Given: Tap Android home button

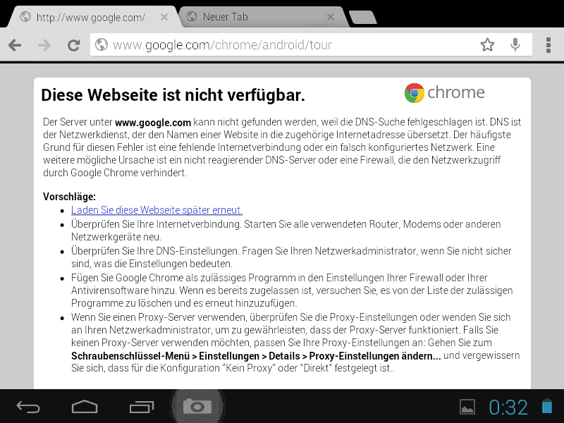Looking at the screenshot, I should 85,407.
